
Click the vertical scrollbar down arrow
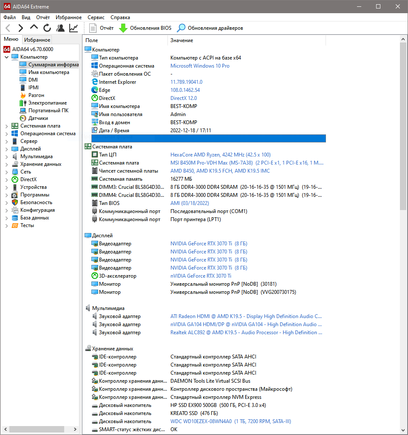click(403, 430)
